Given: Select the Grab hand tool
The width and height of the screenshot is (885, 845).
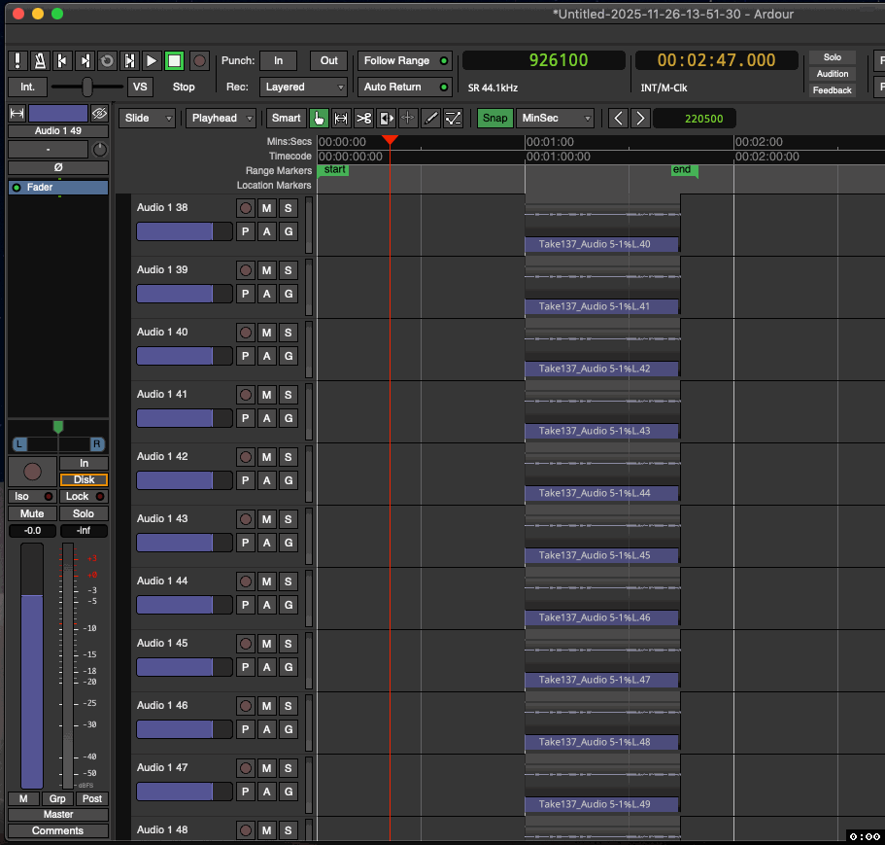Looking at the screenshot, I should tap(319, 119).
